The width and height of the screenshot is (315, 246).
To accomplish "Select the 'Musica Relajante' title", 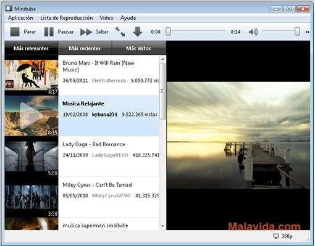I will [x=83, y=104].
